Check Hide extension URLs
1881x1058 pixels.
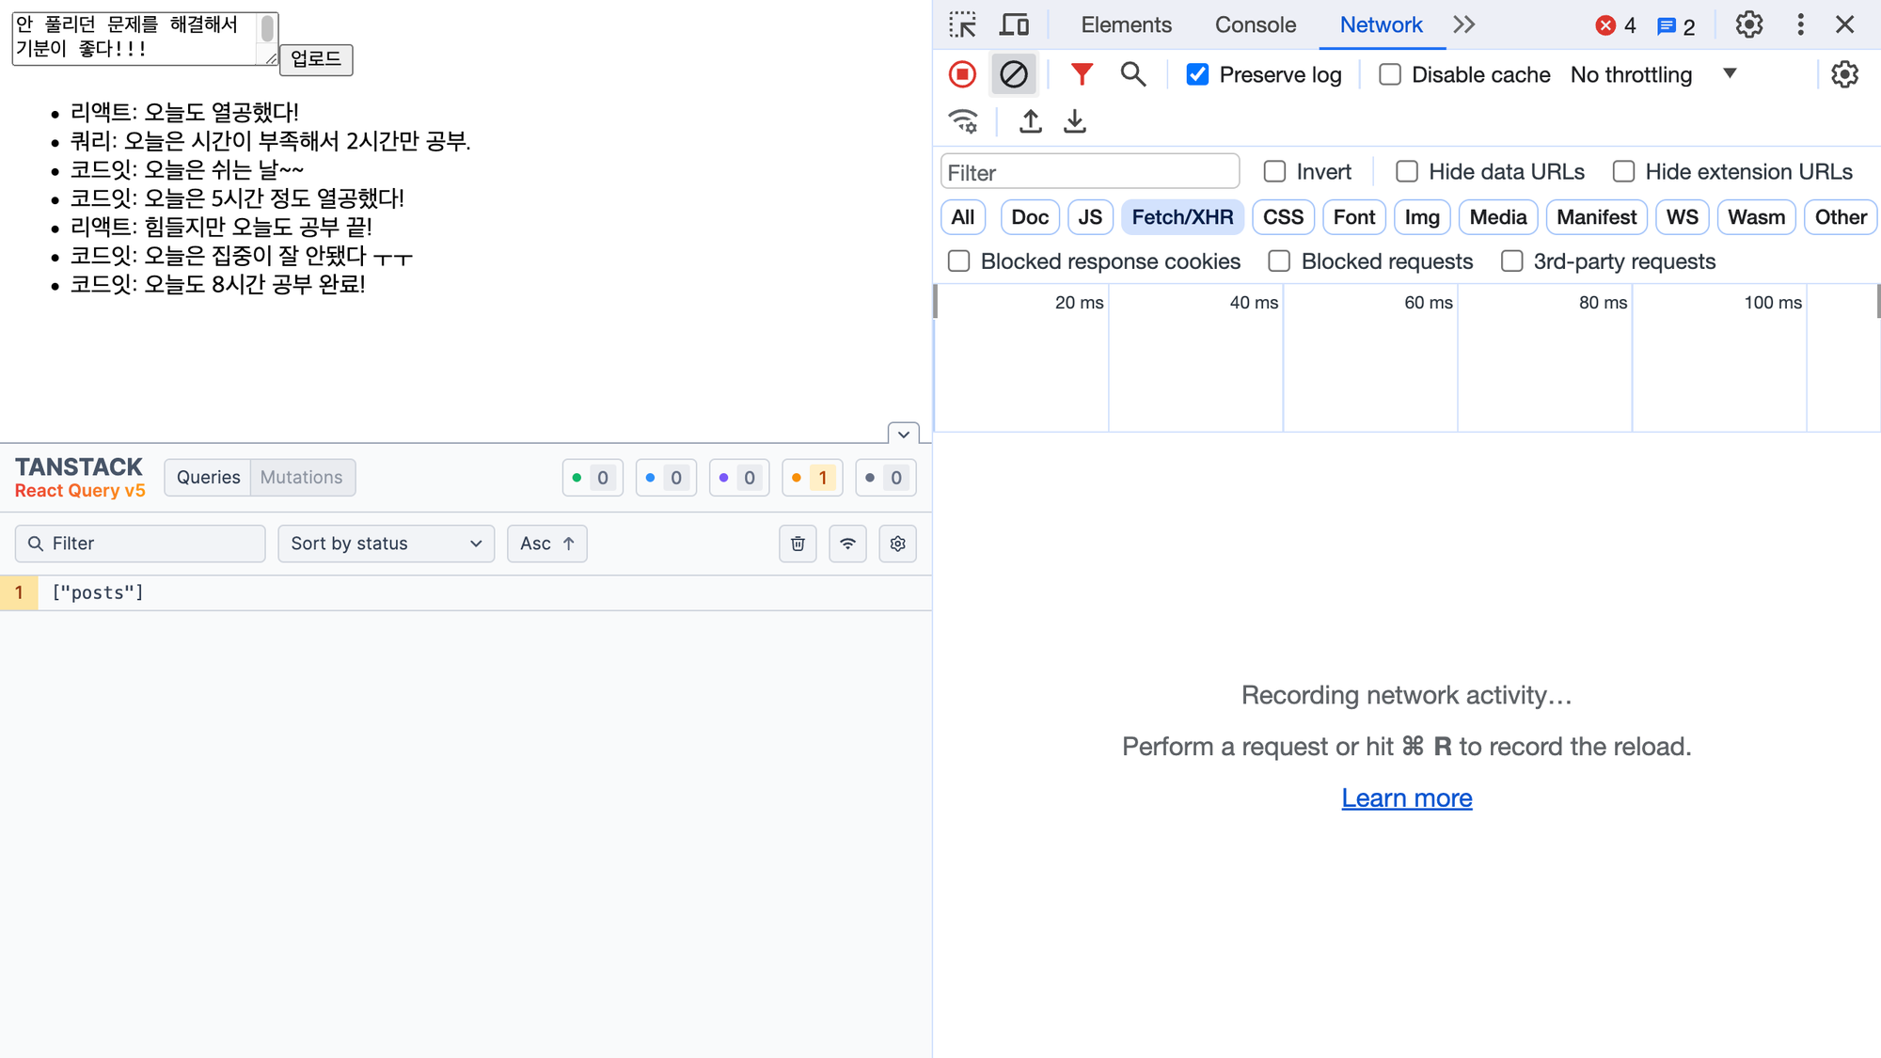coord(1623,171)
